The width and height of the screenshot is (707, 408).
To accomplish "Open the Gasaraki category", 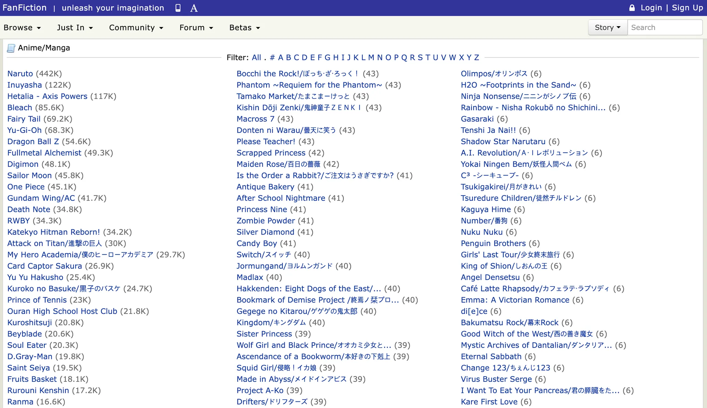I will coord(477,119).
